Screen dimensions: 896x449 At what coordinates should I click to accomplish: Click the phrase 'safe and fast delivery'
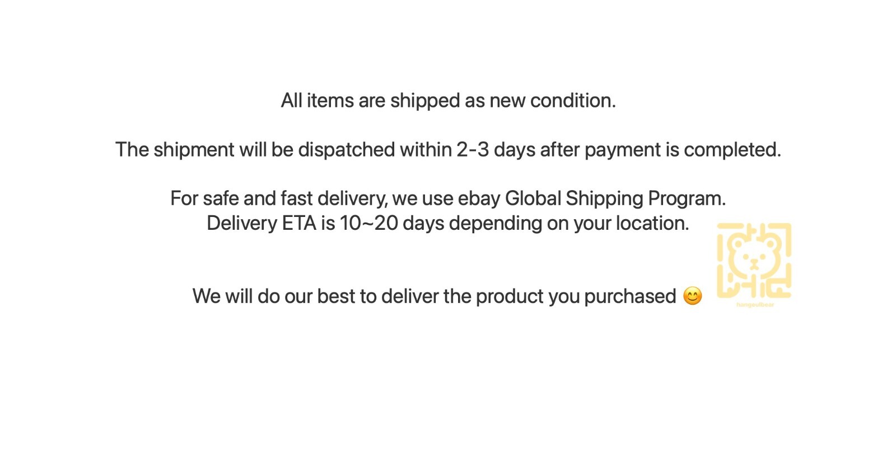click(295, 198)
